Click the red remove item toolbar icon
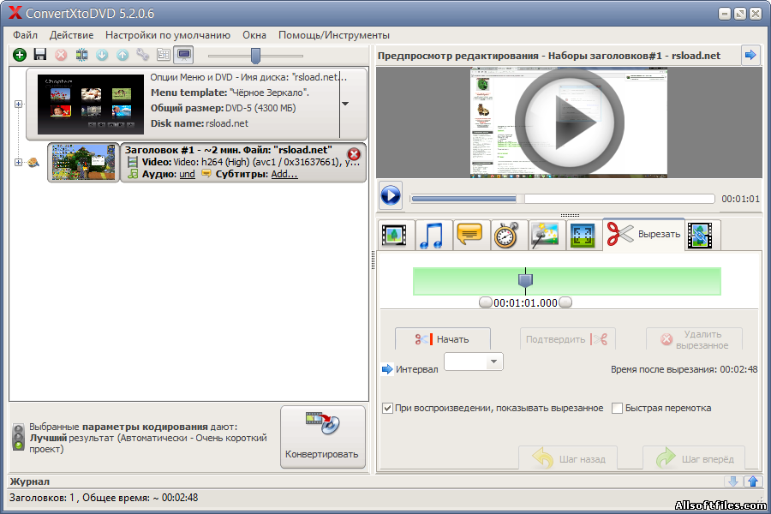 [x=61, y=55]
